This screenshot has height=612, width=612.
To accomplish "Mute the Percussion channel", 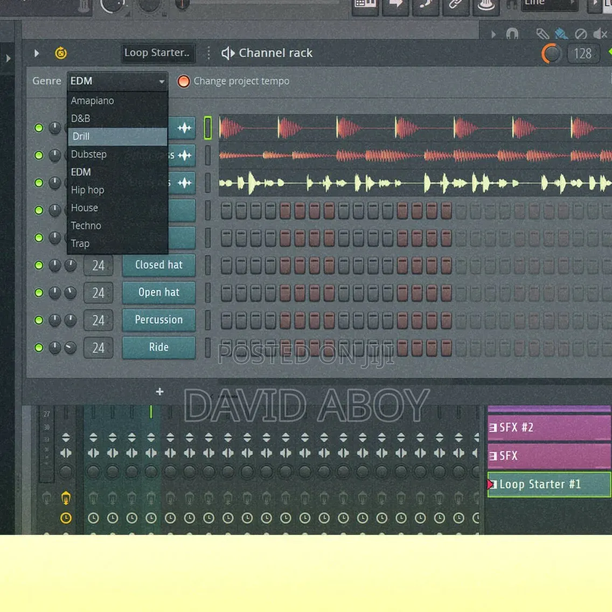I will pyautogui.click(x=39, y=320).
